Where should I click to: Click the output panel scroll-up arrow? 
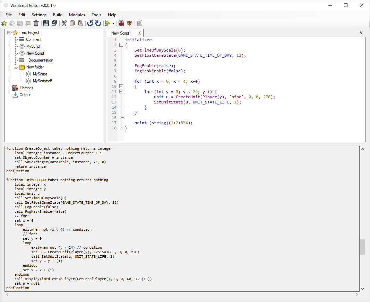(x=362, y=149)
